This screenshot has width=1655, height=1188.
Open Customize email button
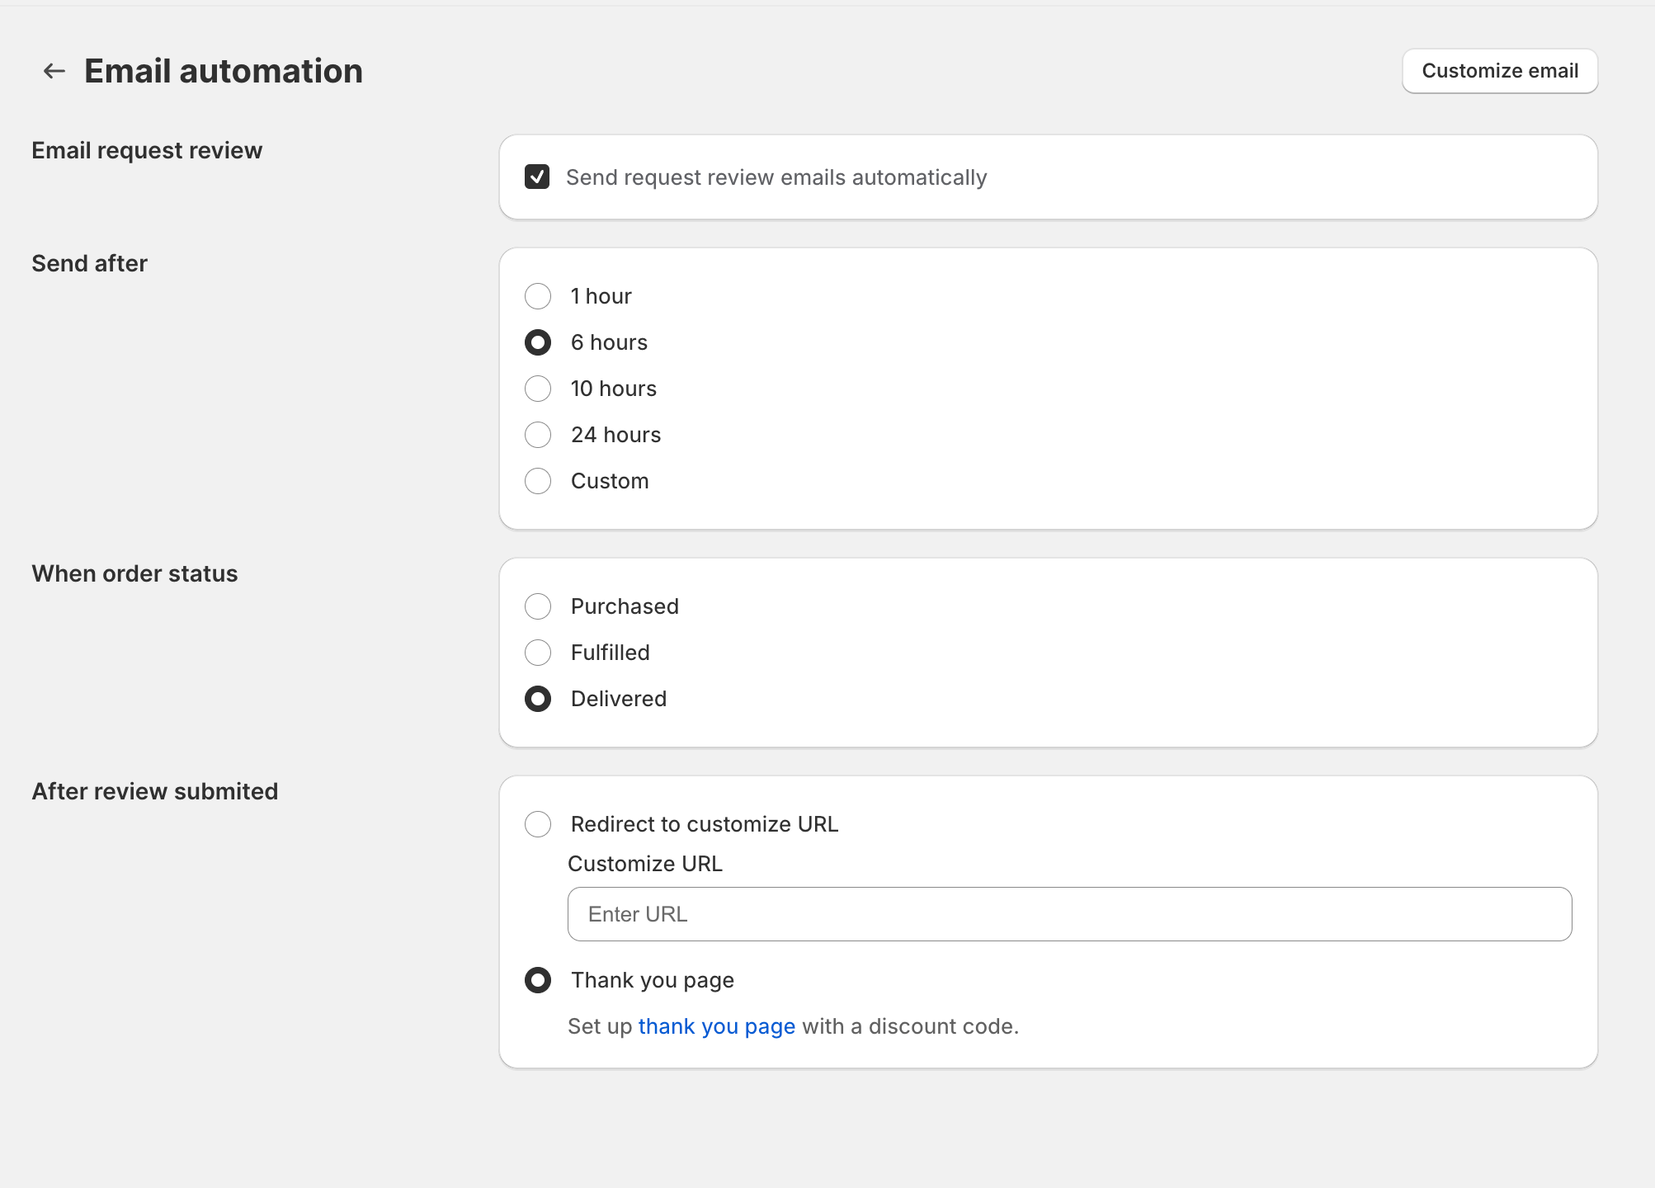(1499, 72)
